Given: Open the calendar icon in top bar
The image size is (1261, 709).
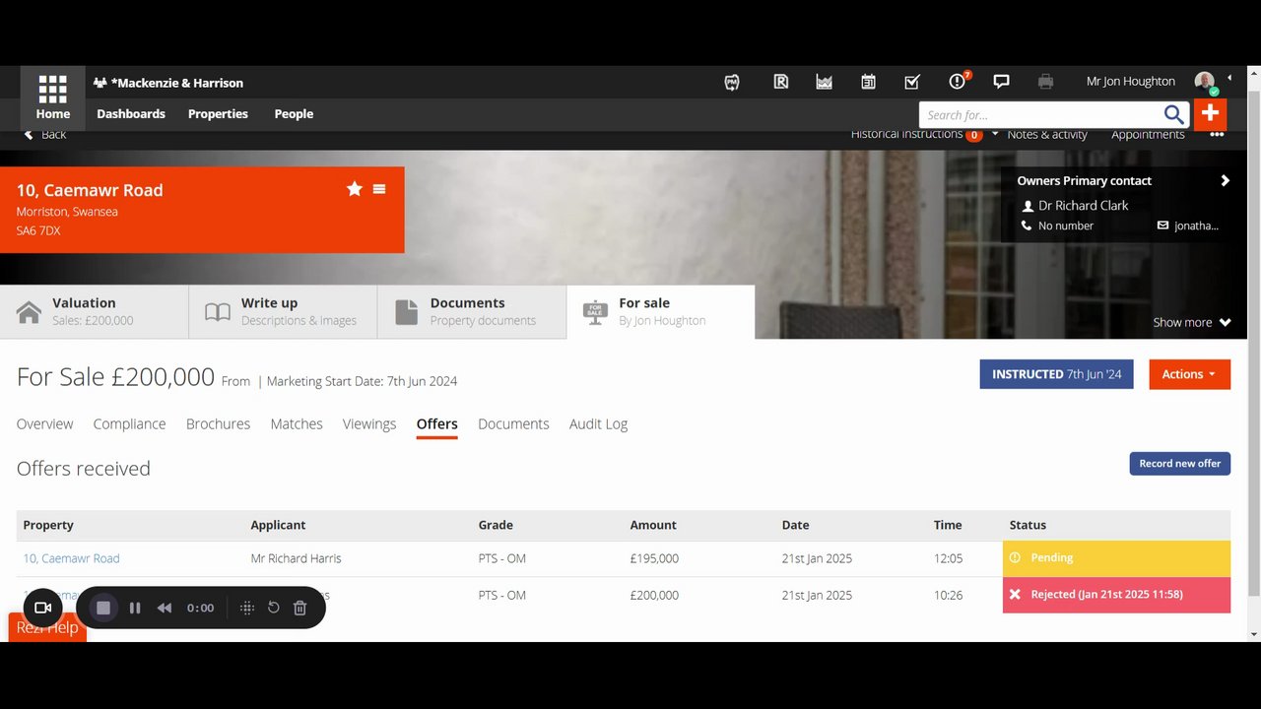Looking at the screenshot, I should [868, 83].
